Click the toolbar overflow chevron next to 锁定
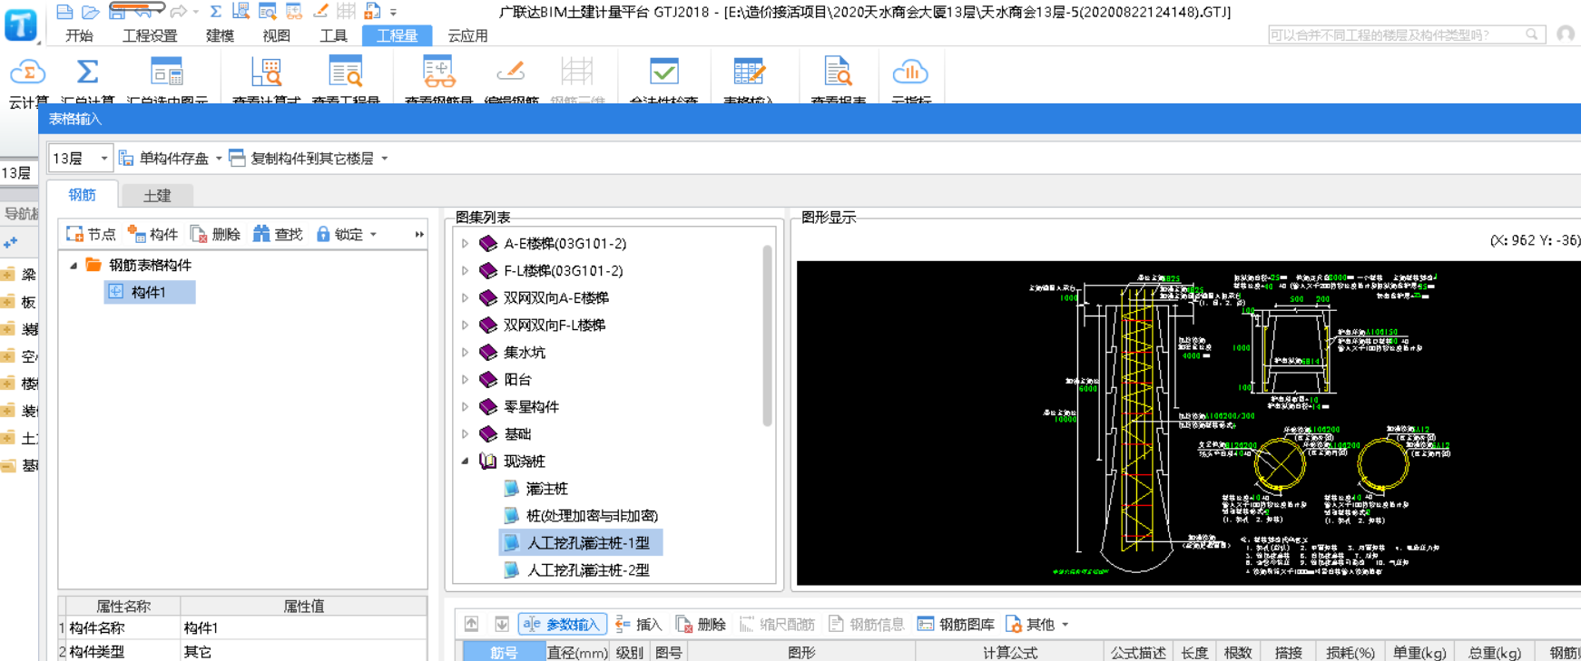The image size is (1581, 661). pyautogui.click(x=419, y=234)
